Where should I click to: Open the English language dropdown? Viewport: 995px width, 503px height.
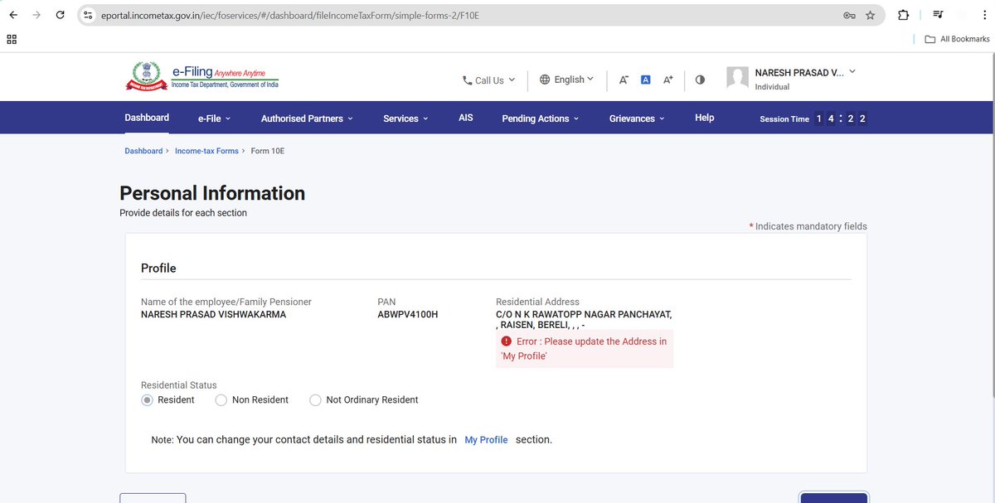(x=566, y=80)
